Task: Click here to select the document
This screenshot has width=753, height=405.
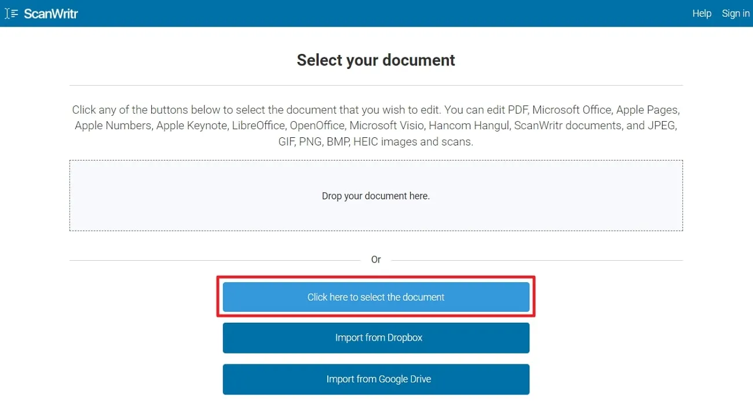Action: (376, 297)
